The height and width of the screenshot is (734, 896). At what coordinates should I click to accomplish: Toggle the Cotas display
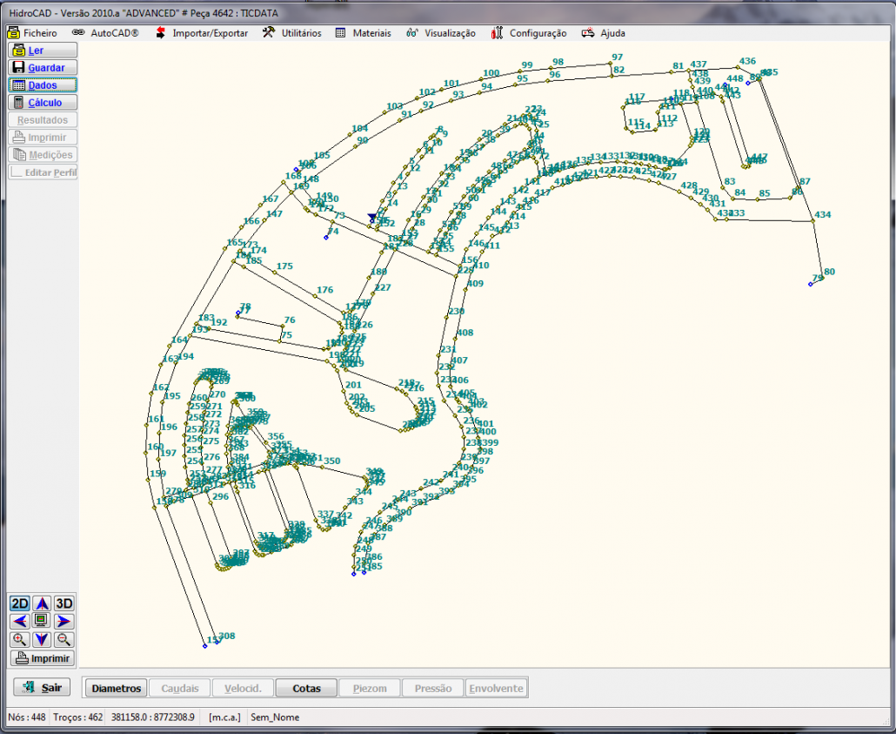pyautogui.click(x=306, y=689)
